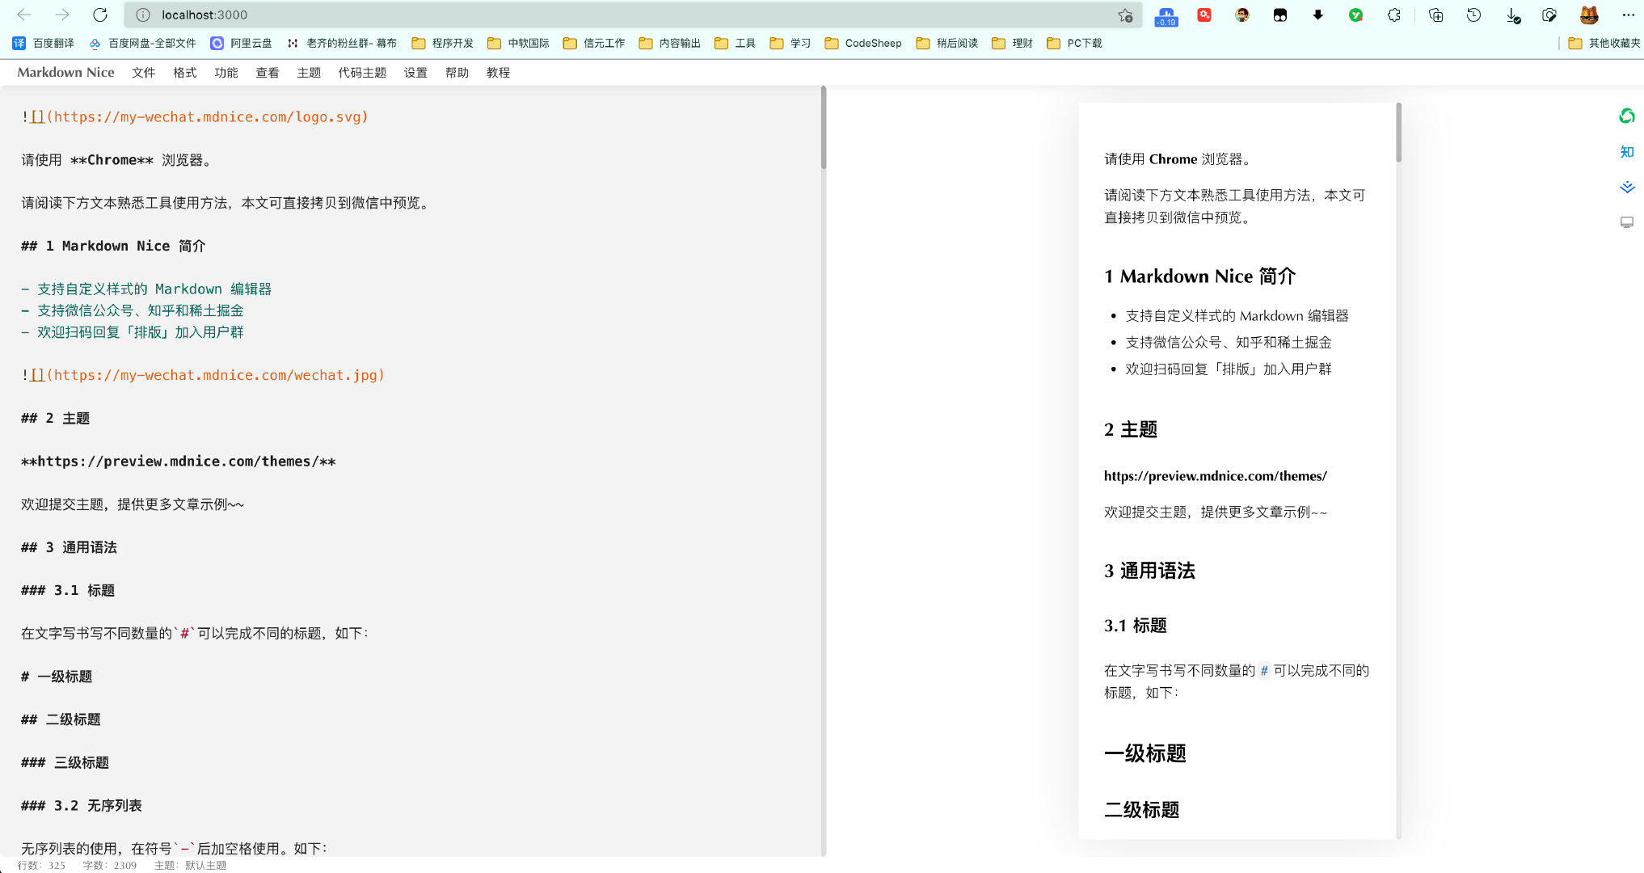Open the 文件 menu
The height and width of the screenshot is (873, 1644).
pyautogui.click(x=144, y=72)
